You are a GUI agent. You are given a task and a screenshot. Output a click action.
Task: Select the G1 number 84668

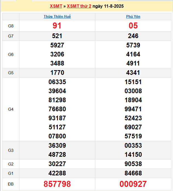pos(133,173)
